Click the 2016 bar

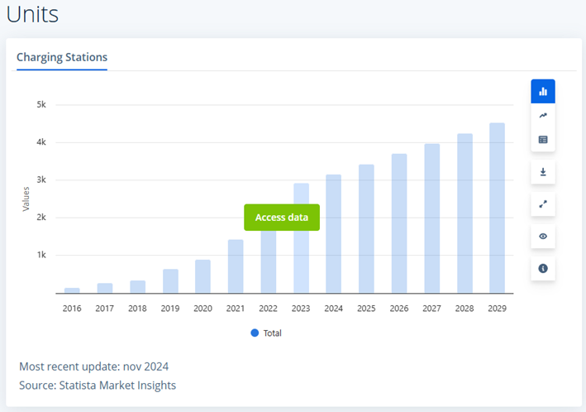click(x=72, y=290)
